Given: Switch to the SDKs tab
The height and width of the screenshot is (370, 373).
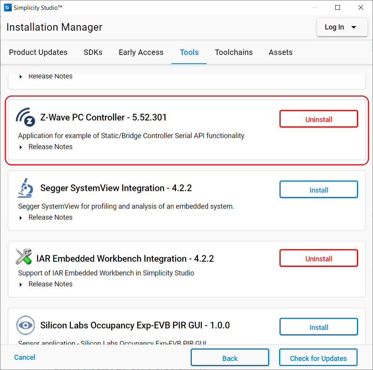Looking at the screenshot, I should (93, 52).
